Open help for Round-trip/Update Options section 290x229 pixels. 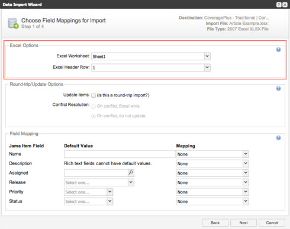(x=278, y=88)
